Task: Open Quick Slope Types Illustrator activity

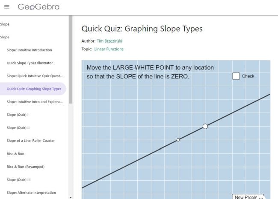Action: click(30, 63)
